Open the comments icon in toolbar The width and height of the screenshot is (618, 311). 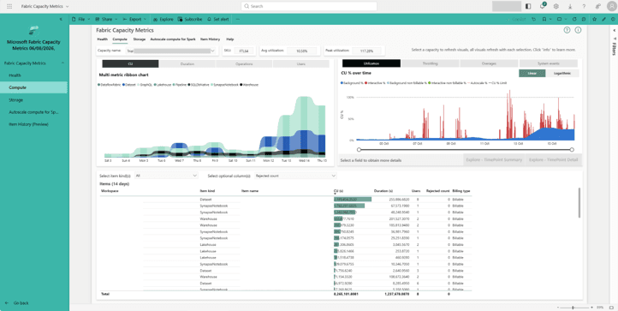click(x=584, y=19)
